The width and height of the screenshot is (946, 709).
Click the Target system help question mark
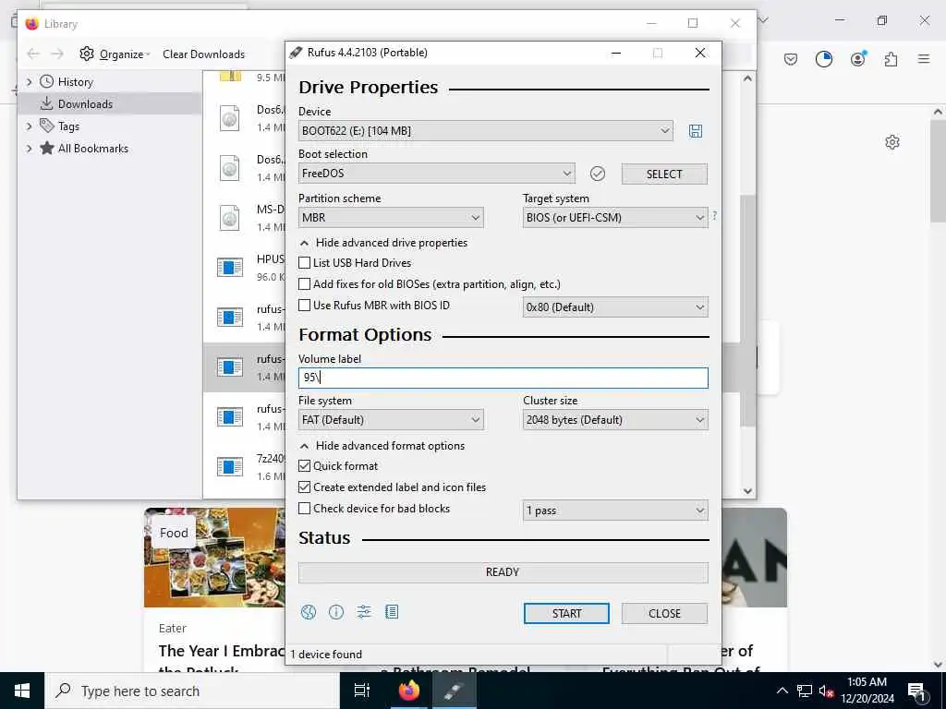coord(714,216)
